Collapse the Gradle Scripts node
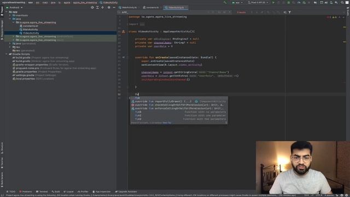 pyautogui.click(x=7, y=54)
